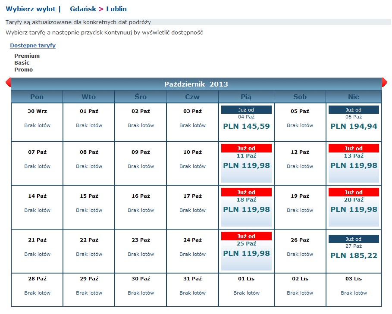Click the 30 Wrz date cell
The height and width of the screenshot is (314, 392).
(x=37, y=122)
